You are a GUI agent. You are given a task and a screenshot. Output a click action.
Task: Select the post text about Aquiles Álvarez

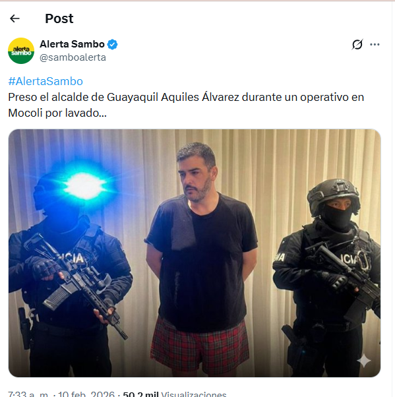(186, 105)
